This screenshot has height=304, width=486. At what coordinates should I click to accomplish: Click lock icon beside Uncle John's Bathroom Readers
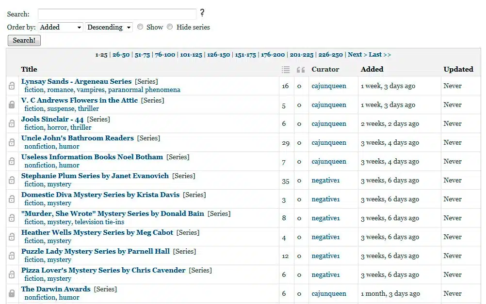pos(12,142)
